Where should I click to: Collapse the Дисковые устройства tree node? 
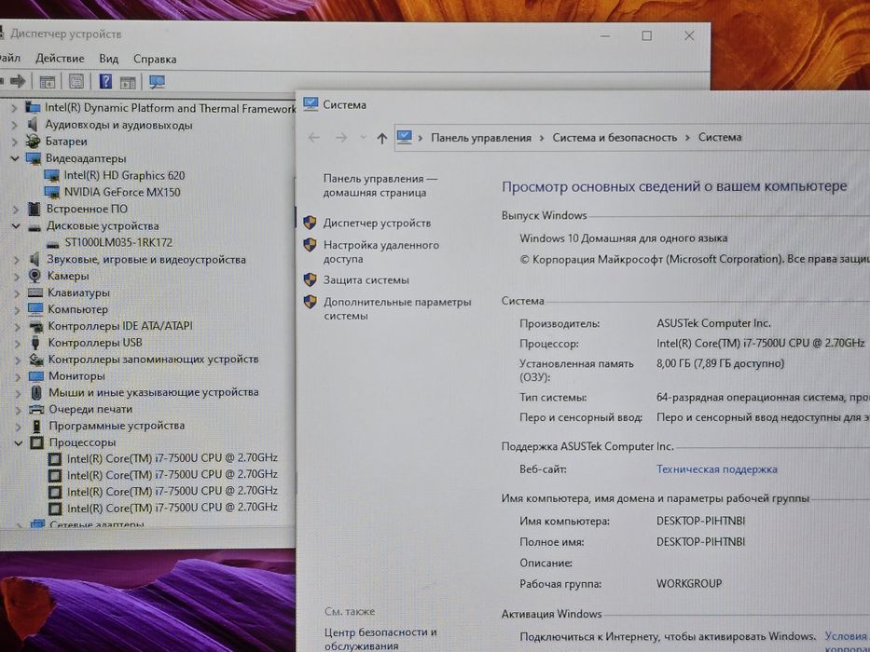coord(16,226)
